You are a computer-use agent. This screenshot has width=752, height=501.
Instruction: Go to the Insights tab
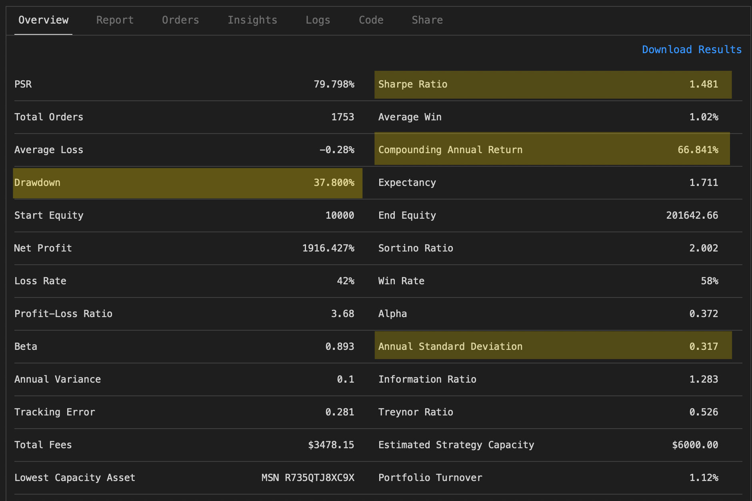coord(252,20)
